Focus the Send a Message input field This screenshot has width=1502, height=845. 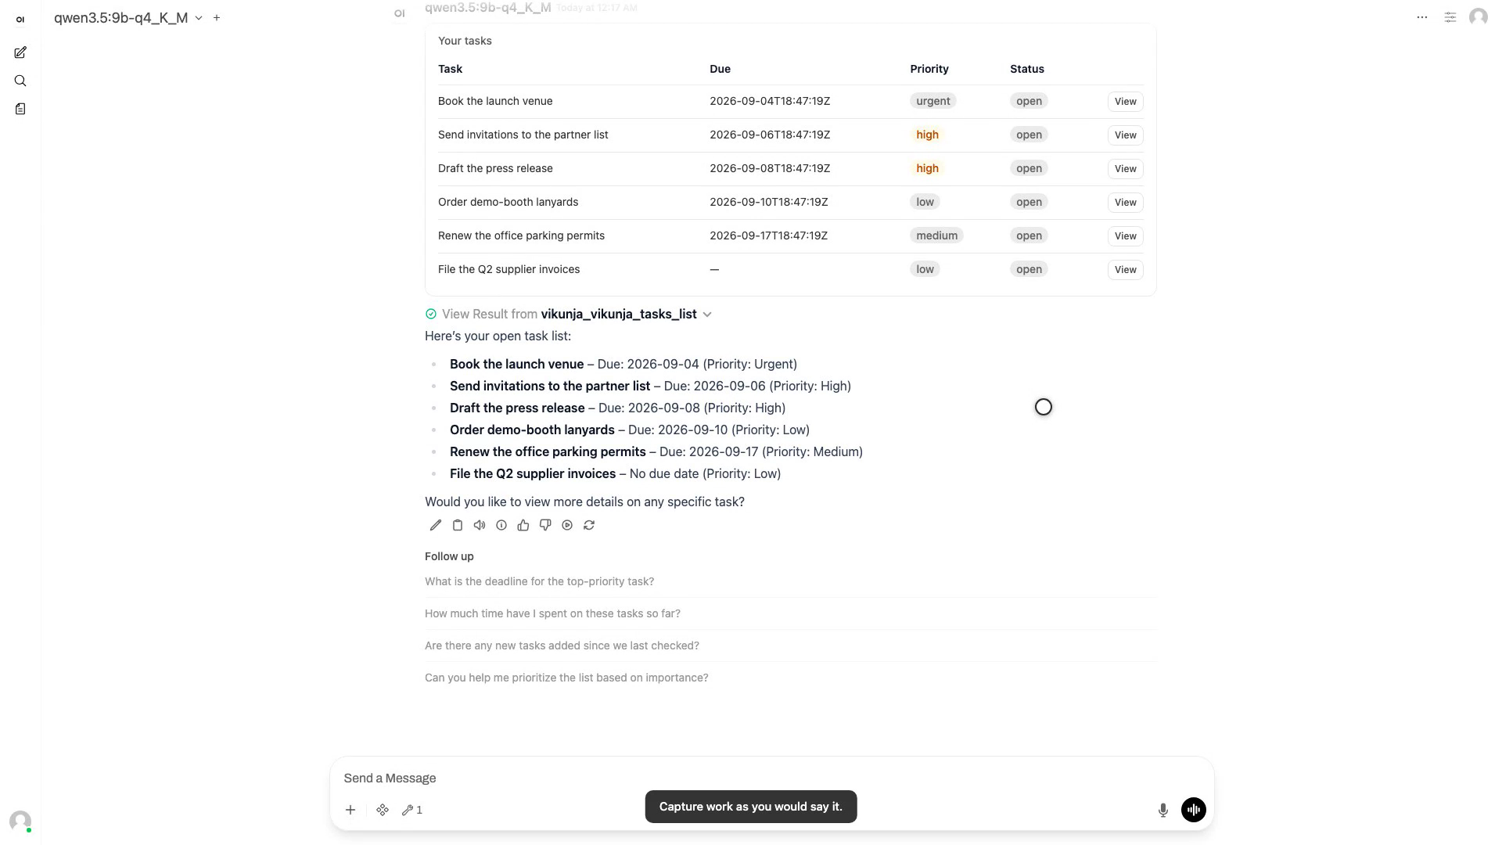771,778
